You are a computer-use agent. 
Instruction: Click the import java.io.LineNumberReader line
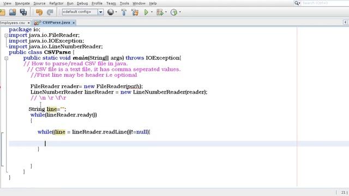56,47
